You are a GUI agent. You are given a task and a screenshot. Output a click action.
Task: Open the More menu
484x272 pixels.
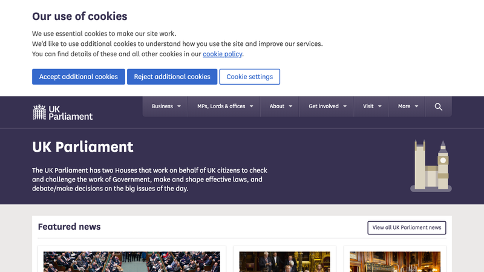(x=408, y=106)
